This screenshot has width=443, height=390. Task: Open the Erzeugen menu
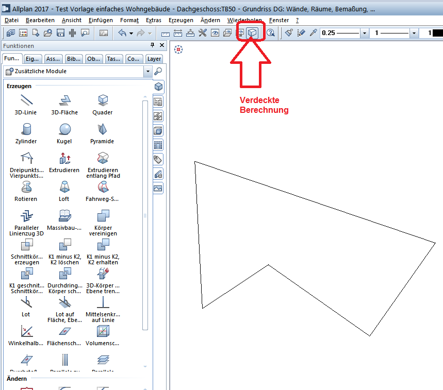tap(181, 20)
